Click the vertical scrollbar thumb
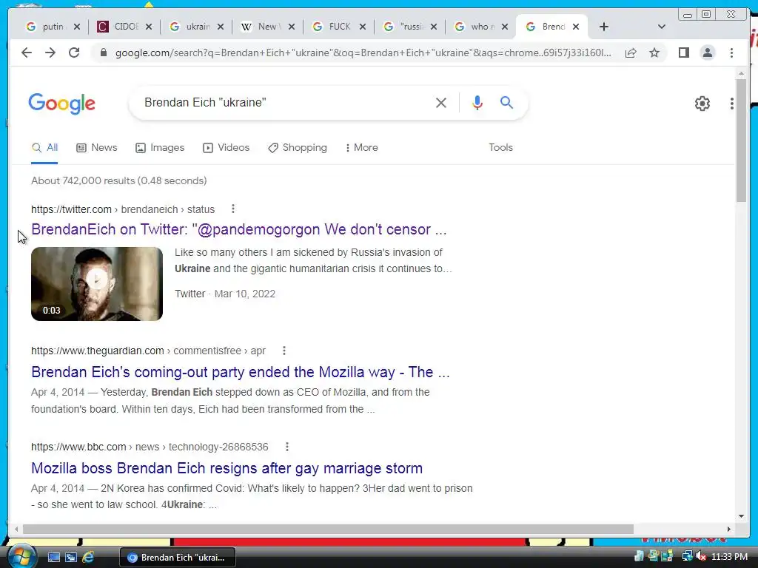758x568 pixels. [x=741, y=140]
